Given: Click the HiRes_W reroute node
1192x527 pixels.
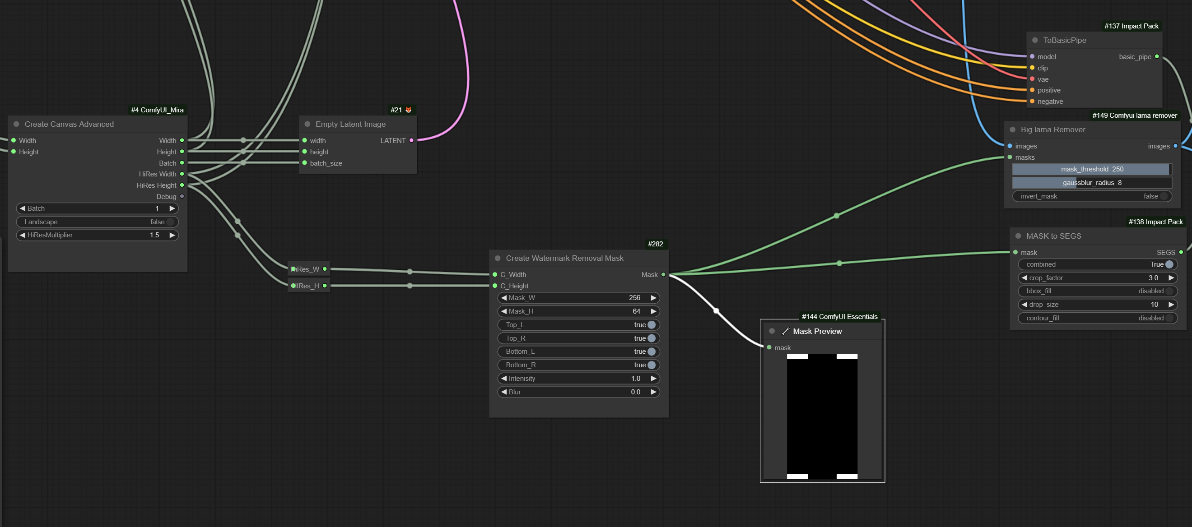Looking at the screenshot, I should [309, 269].
